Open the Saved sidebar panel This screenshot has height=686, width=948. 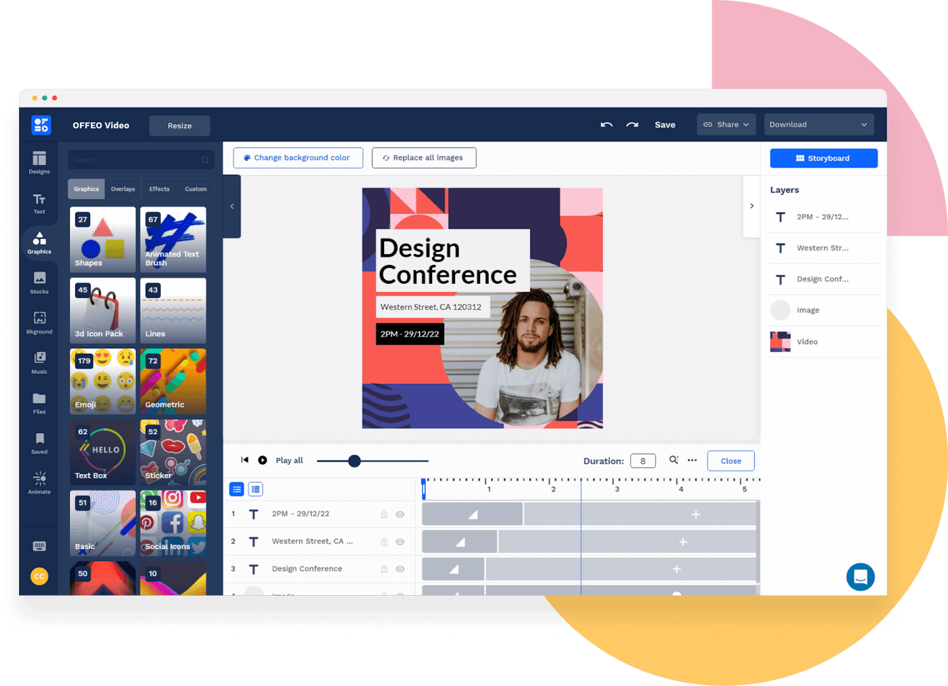pos(39,442)
